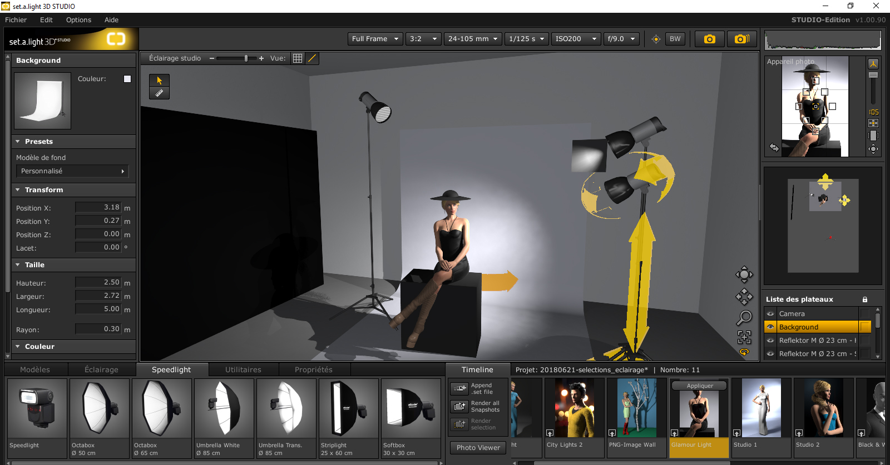Select the Striplight 25 x 60 cm item

coord(349,418)
